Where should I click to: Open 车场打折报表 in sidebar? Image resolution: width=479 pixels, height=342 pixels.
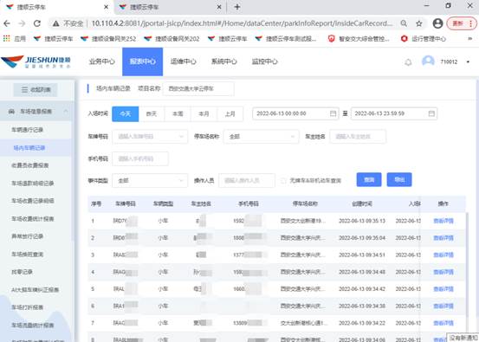[28, 307]
